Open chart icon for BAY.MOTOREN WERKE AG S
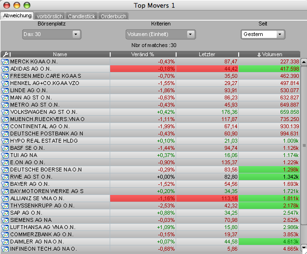Image resolution: width=307 pixels, height=254 pixels. [x=5, y=192]
